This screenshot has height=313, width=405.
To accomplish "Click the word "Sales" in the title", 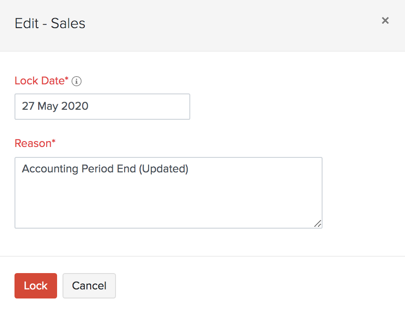I will [68, 24].
